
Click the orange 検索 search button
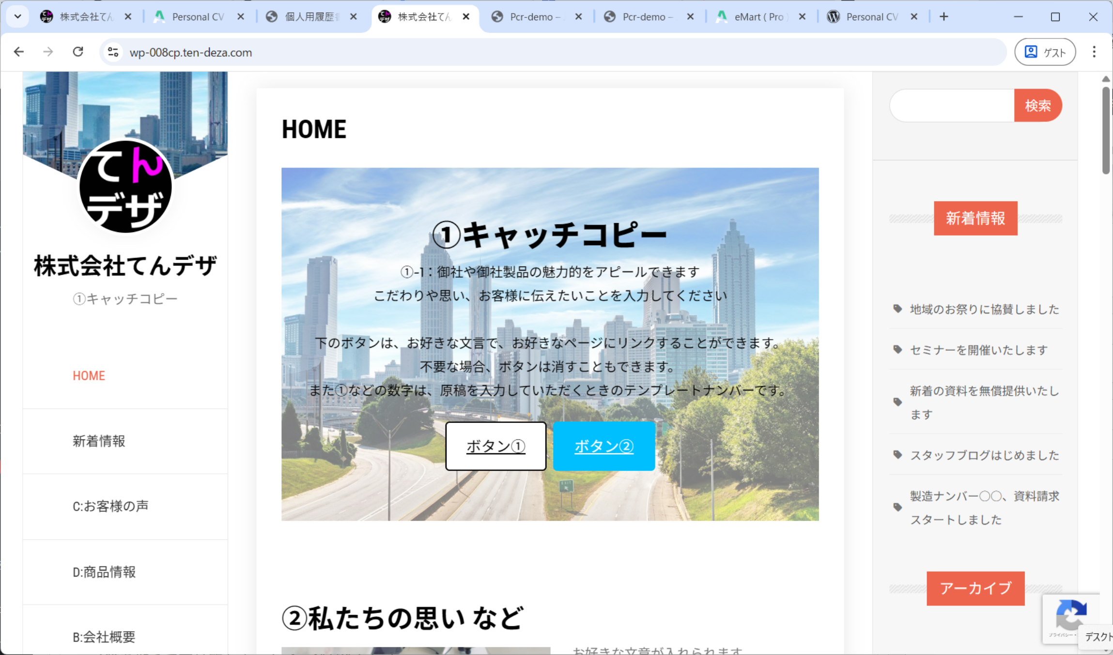point(1037,105)
